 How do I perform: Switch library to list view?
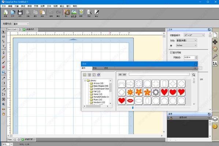[x=120, y=75]
